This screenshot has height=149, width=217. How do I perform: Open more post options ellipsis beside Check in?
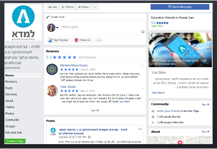99,40
